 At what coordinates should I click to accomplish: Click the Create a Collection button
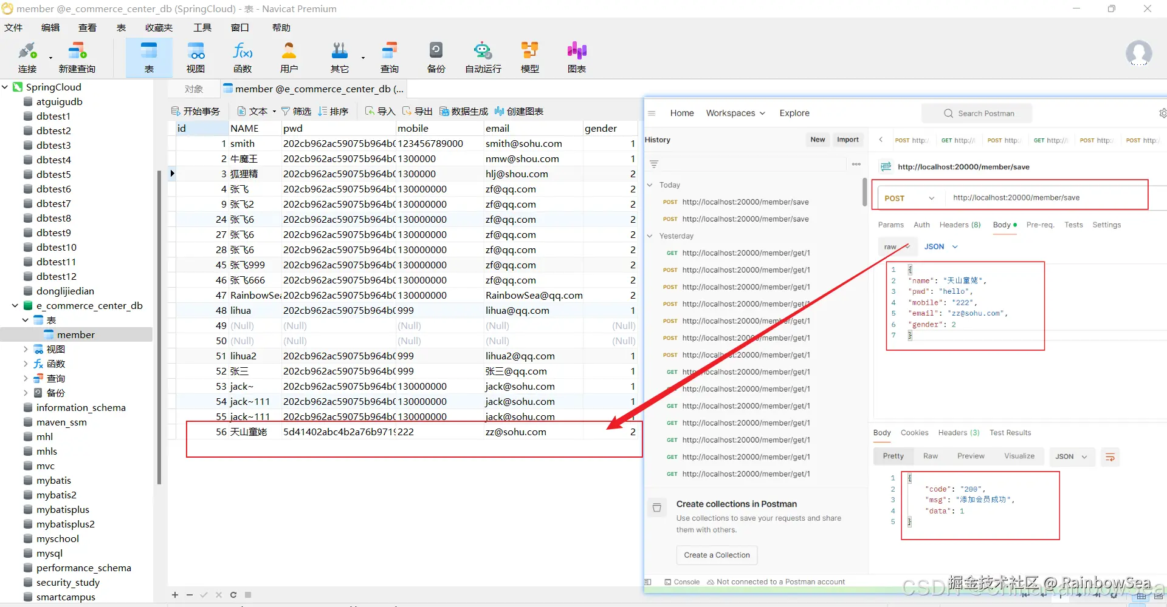pyautogui.click(x=717, y=555)
